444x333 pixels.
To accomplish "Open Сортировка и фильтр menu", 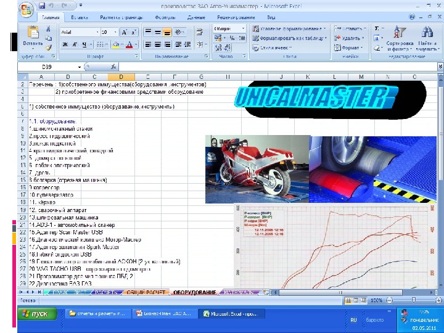I will (x=400, y=38).
